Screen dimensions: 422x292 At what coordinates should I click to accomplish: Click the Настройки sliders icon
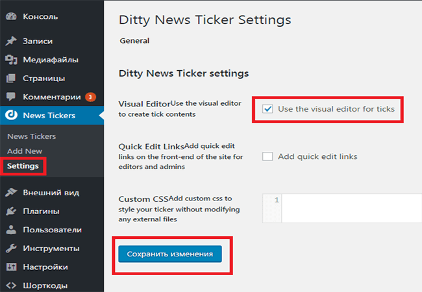click(x=11, y=267)
